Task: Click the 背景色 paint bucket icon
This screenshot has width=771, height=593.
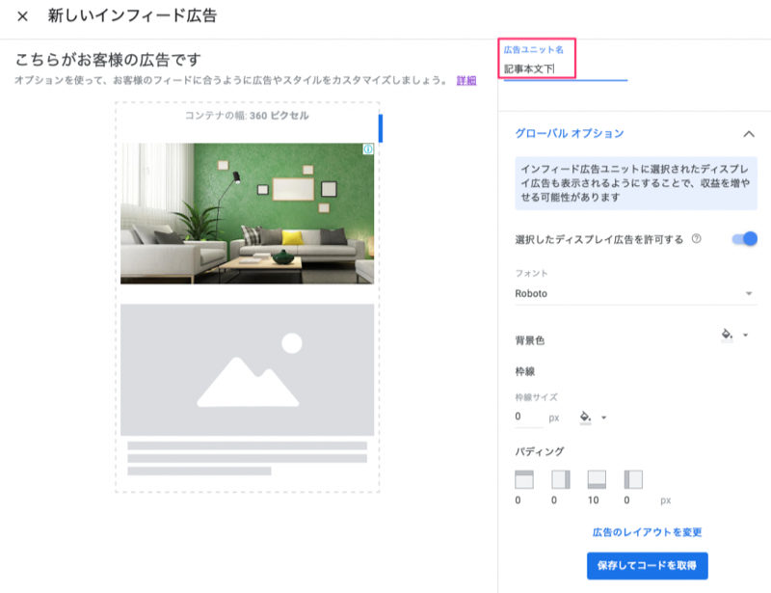Action: pyautogui.click(x=727, y=335)
